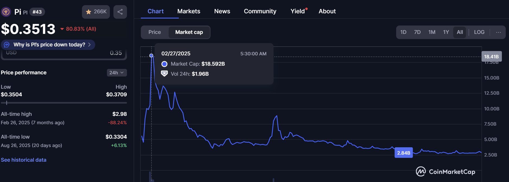The height and width of the screenshot is (182, 509).
Task: Click the Vol 24h $1.96B tooltip value
Action: click(200, 74)
